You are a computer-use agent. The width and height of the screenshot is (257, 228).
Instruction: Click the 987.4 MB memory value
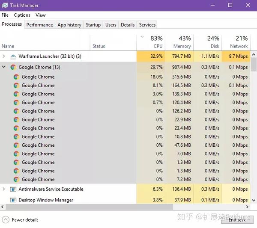tap(182, 67)
